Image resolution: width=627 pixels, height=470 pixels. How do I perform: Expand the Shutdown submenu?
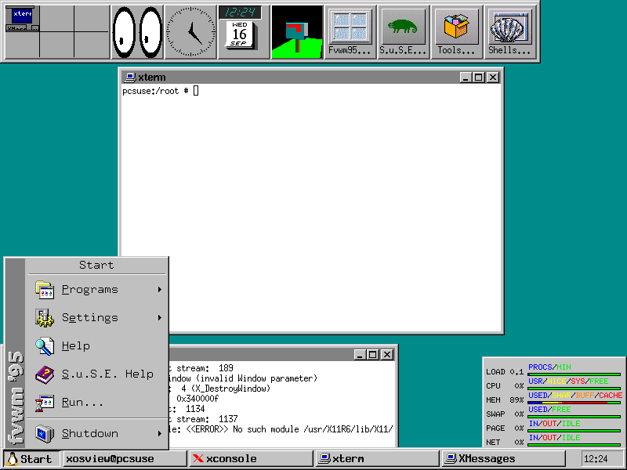pyautogui.click(x=158, y=433)
